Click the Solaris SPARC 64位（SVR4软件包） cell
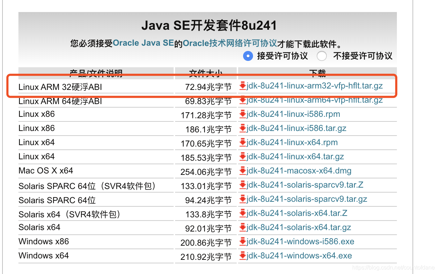The image size is (438, 274). [88, 186]
